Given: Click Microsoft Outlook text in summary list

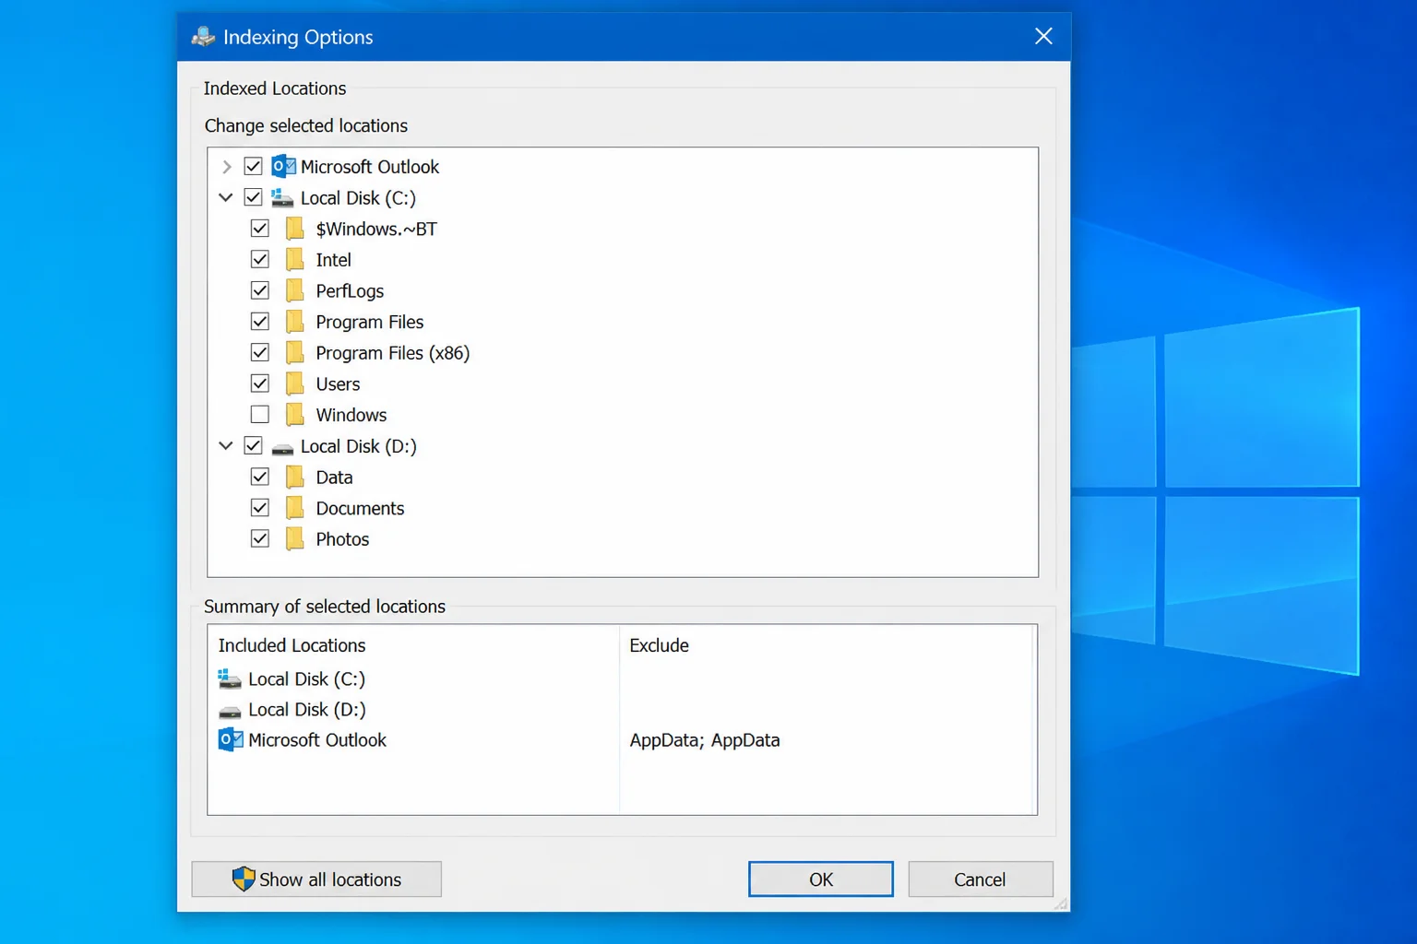Looking at the screenshot, I should (x=317, y=740).
